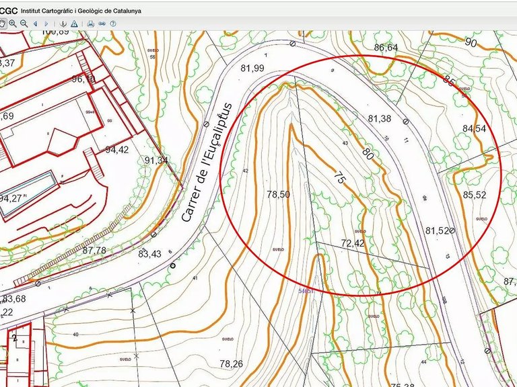Click the elevation point 81,52
Image resolution: width=517 pixels, height=387 pixels.
(x=437, y=230)
